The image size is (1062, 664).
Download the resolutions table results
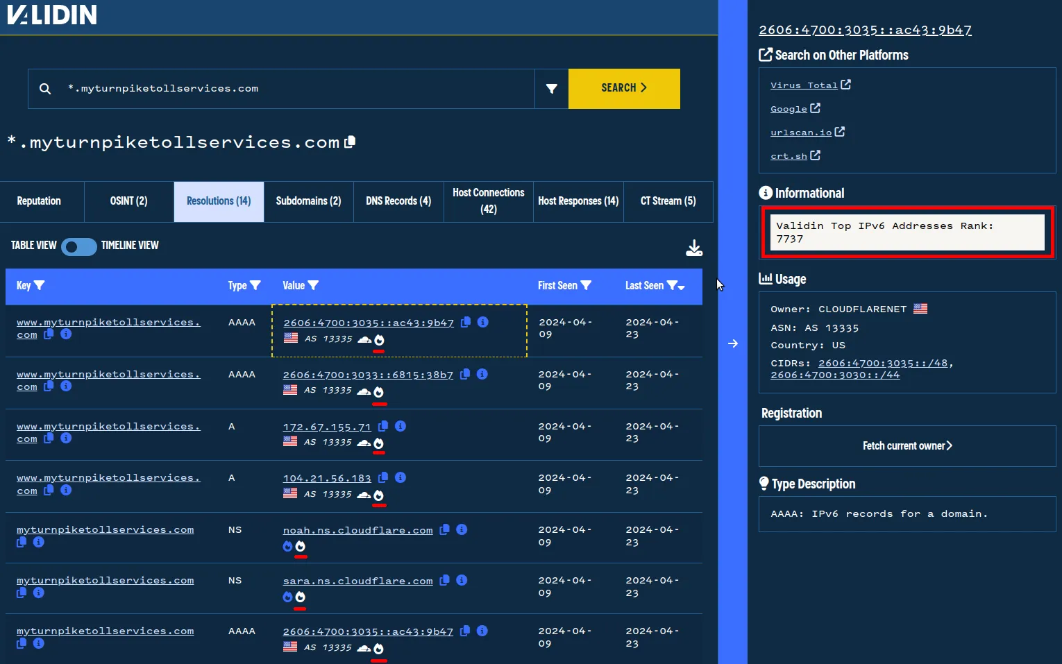[694, 248]
